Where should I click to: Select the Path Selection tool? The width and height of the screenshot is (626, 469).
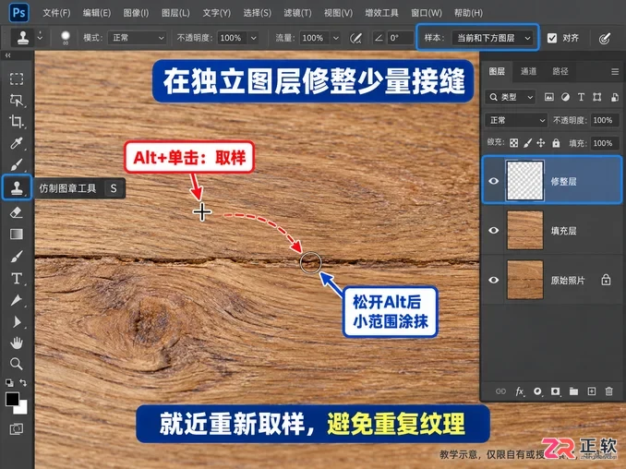(17, 321)
